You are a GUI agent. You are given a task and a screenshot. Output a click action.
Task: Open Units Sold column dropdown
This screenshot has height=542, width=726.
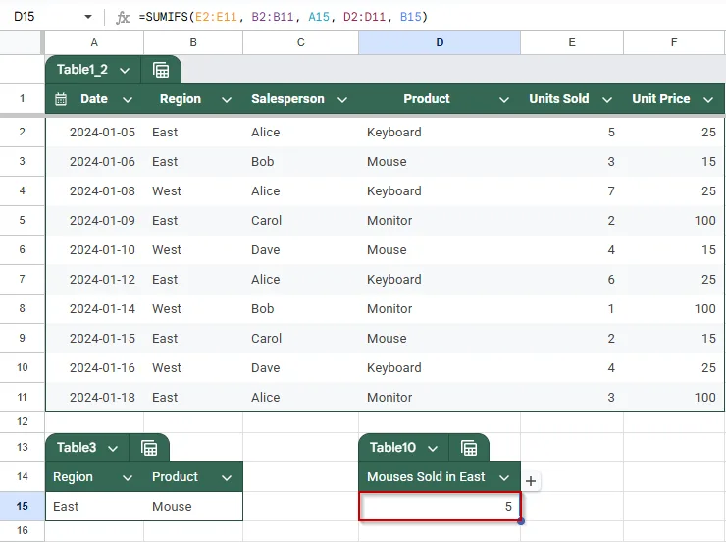(x=607, y=99)
